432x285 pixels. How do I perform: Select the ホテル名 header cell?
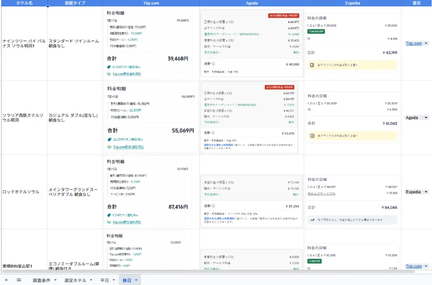pos(24,3)
